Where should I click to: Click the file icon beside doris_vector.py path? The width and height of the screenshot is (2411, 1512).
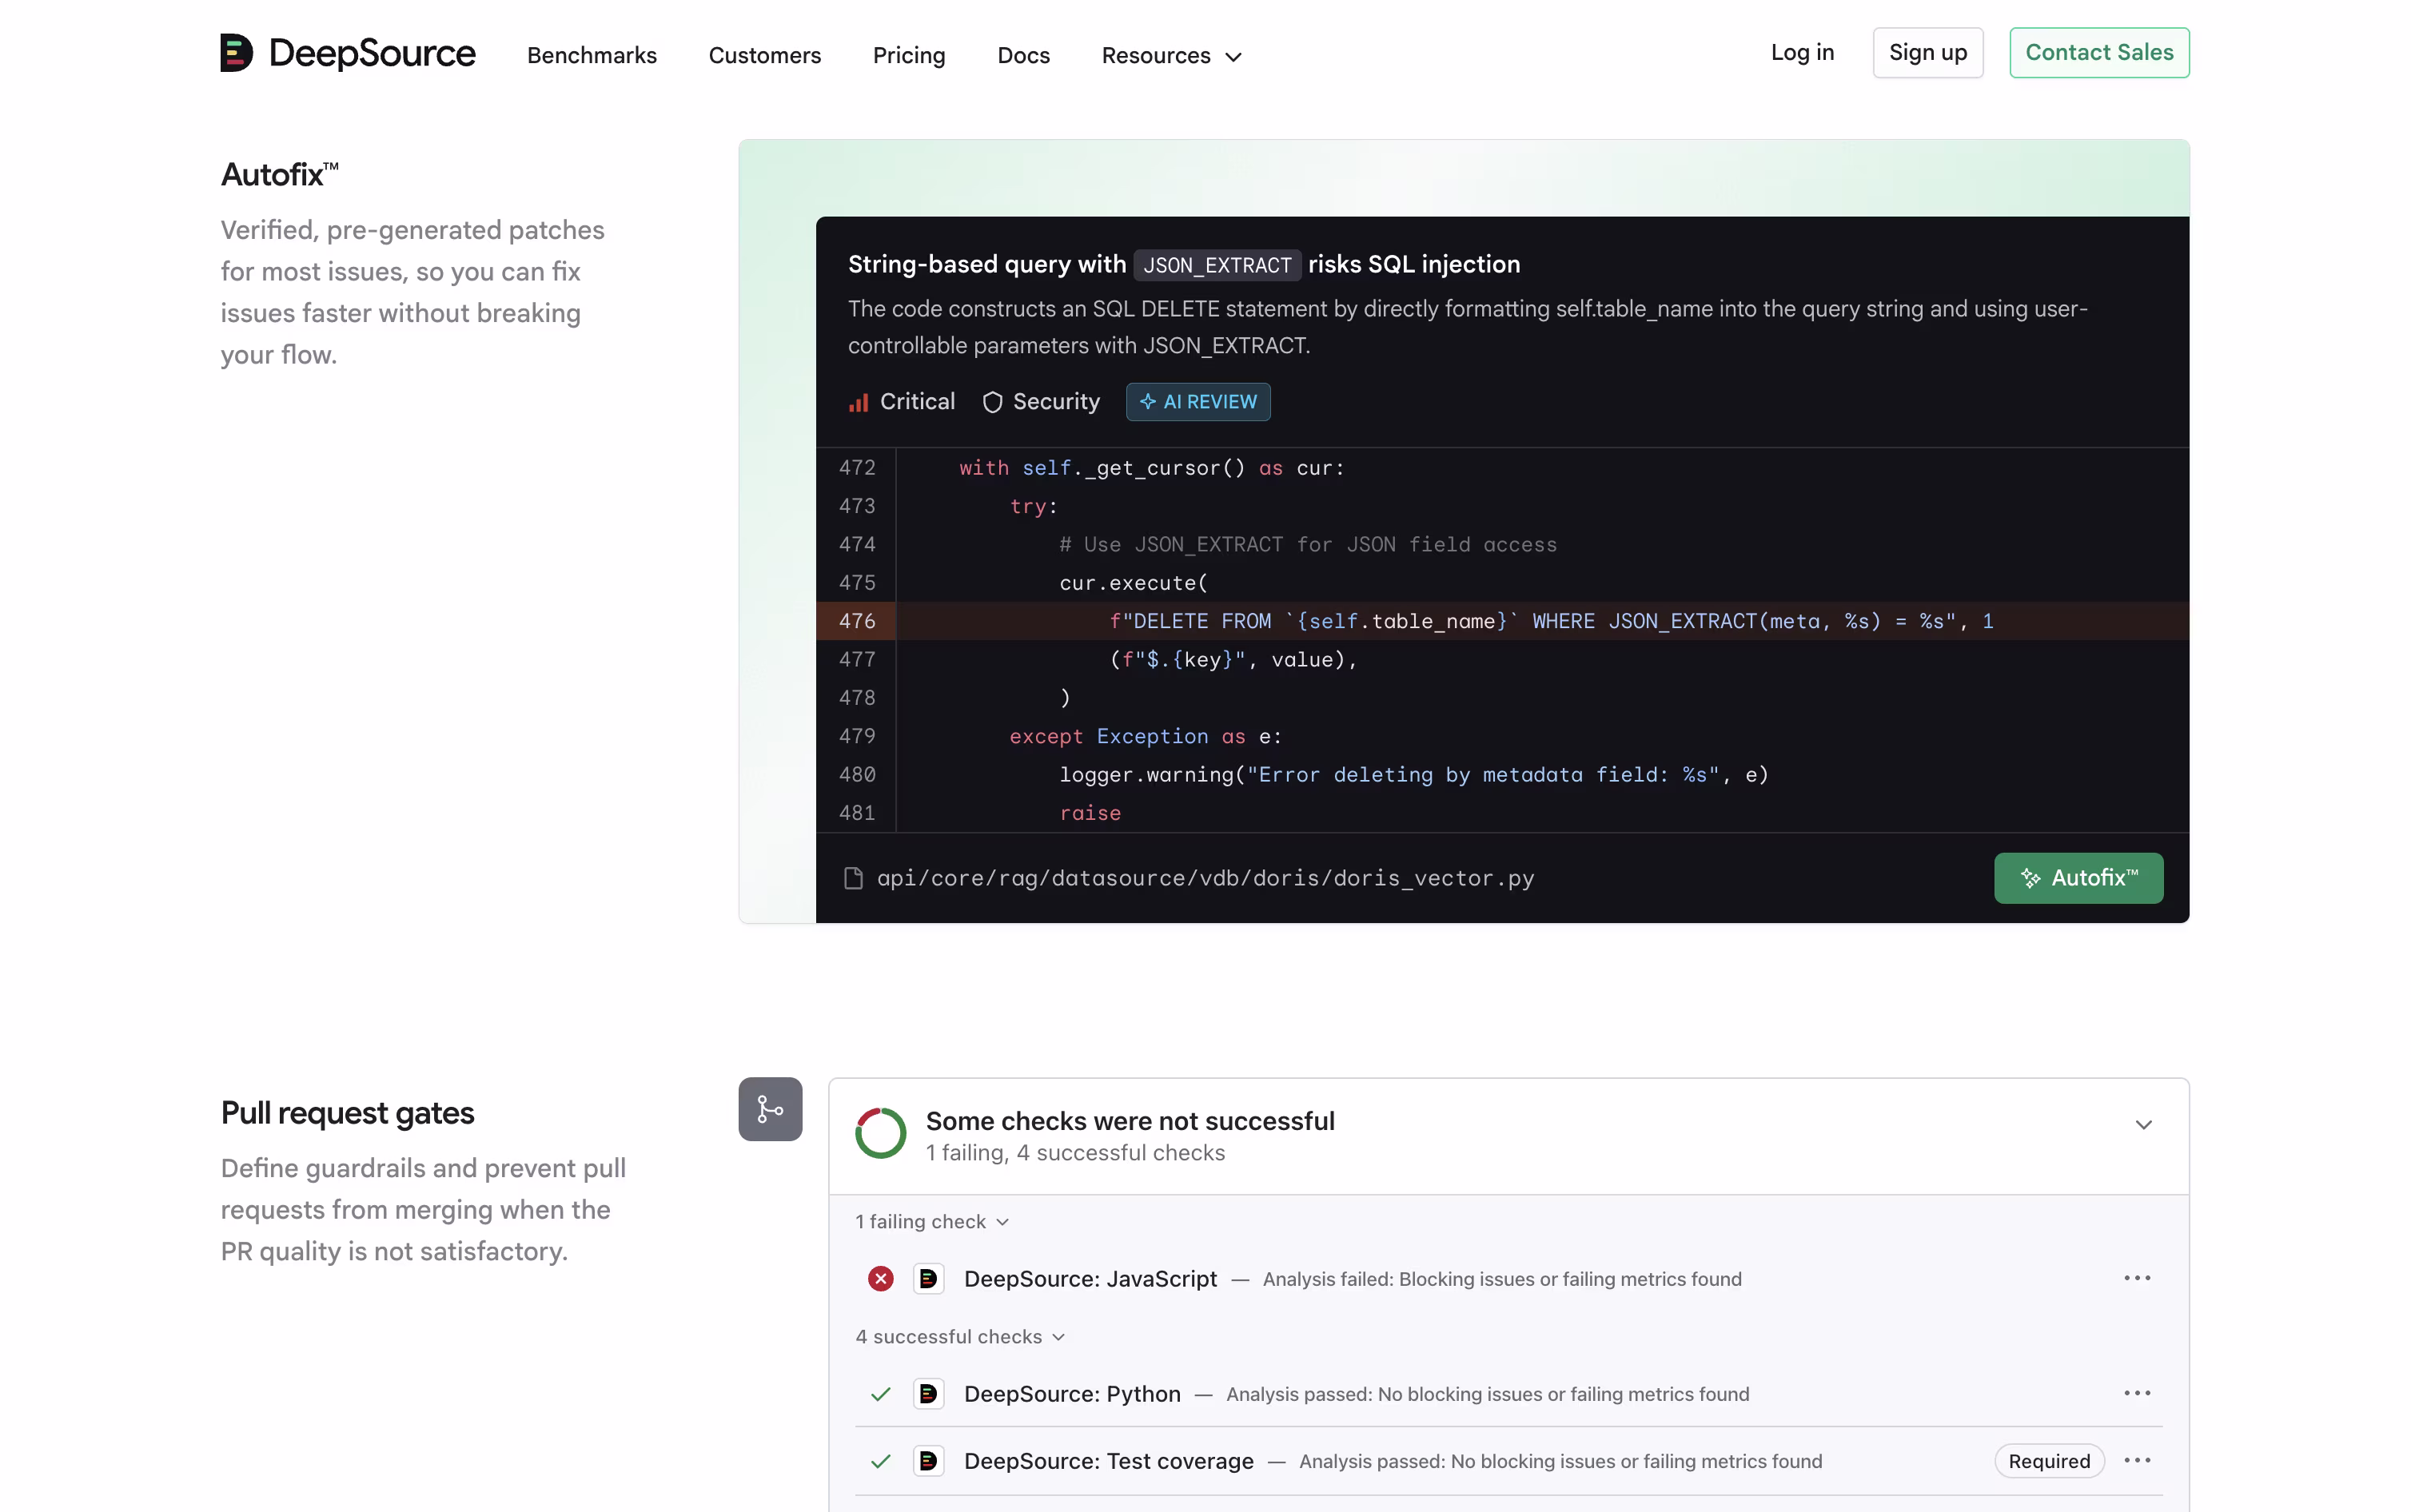(x=852, y=877)
